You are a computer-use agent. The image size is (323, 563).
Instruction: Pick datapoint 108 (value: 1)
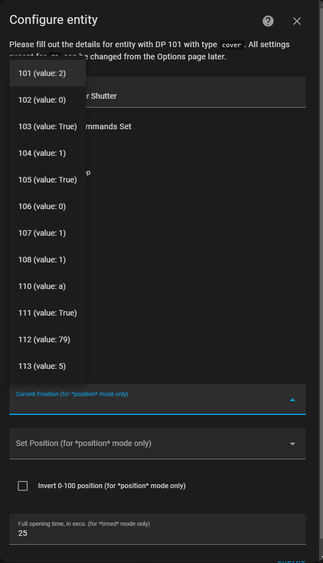47,259
